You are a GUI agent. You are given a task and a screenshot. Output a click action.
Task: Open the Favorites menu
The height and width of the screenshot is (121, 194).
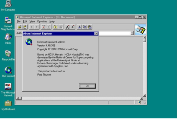click(x=42, y=22)
